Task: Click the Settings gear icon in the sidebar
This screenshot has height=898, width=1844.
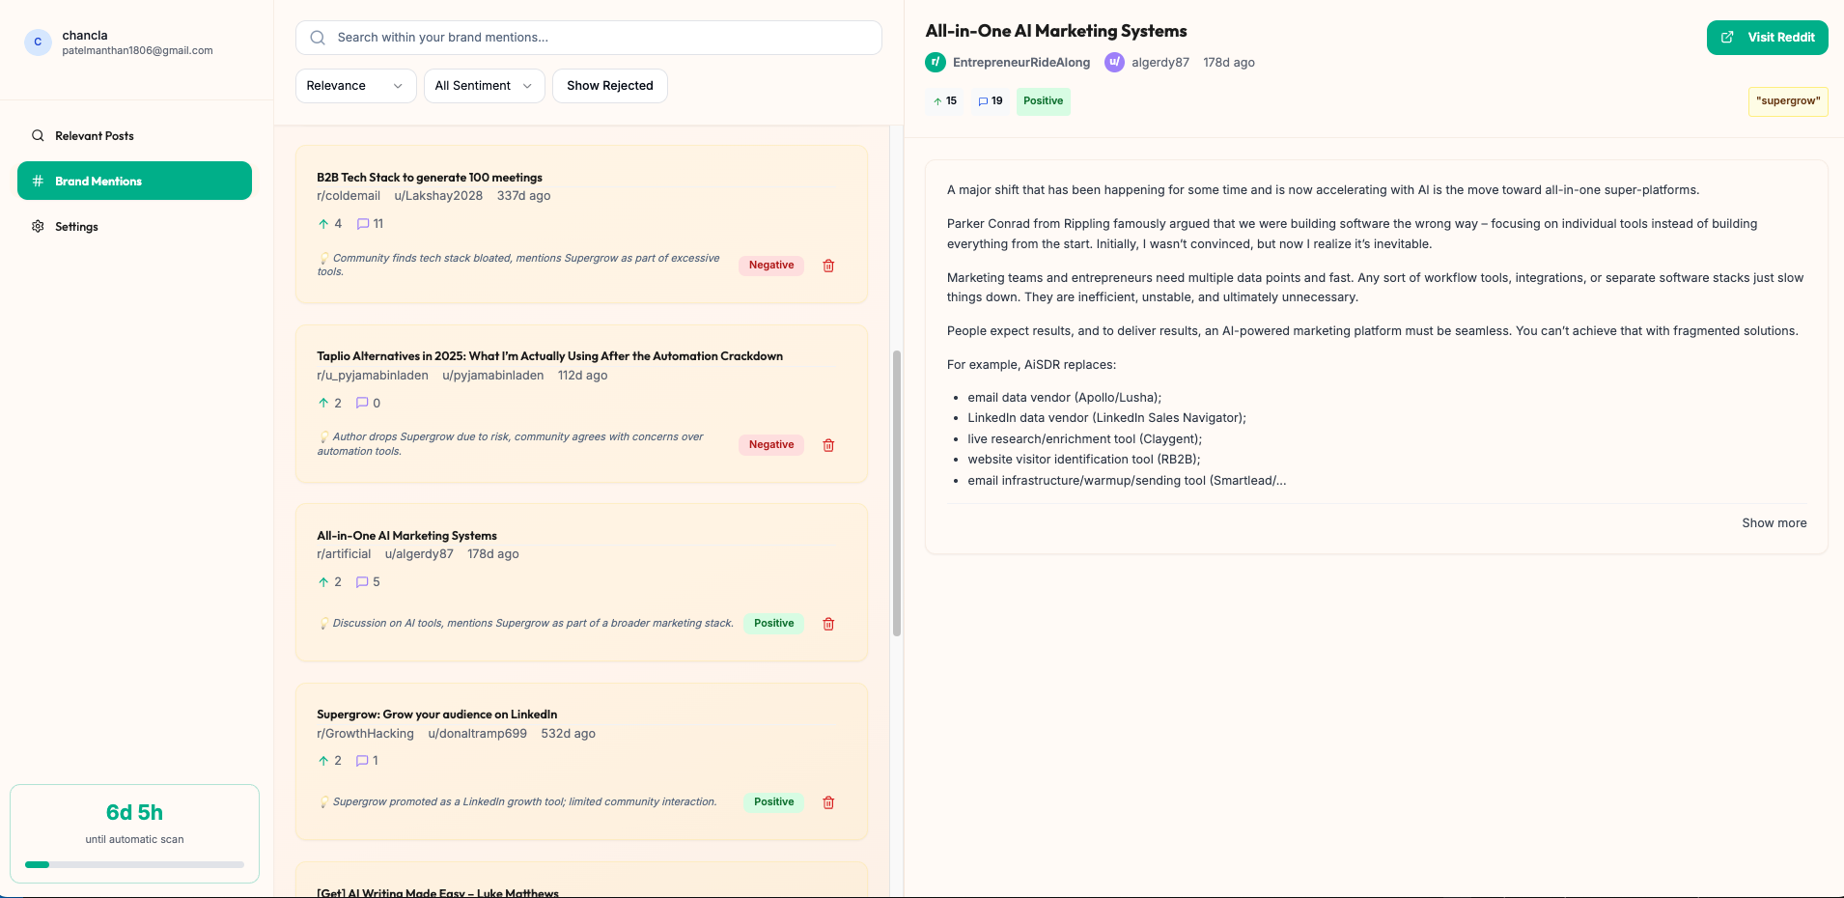Action: (38, 227)
